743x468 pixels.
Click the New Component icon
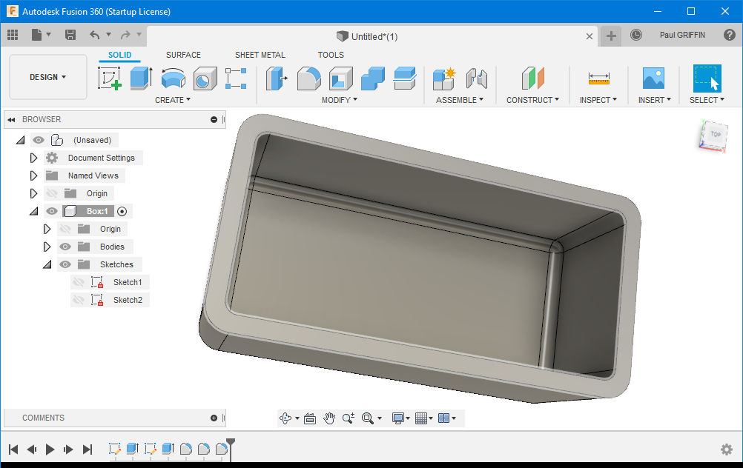(x=444, y=78)
